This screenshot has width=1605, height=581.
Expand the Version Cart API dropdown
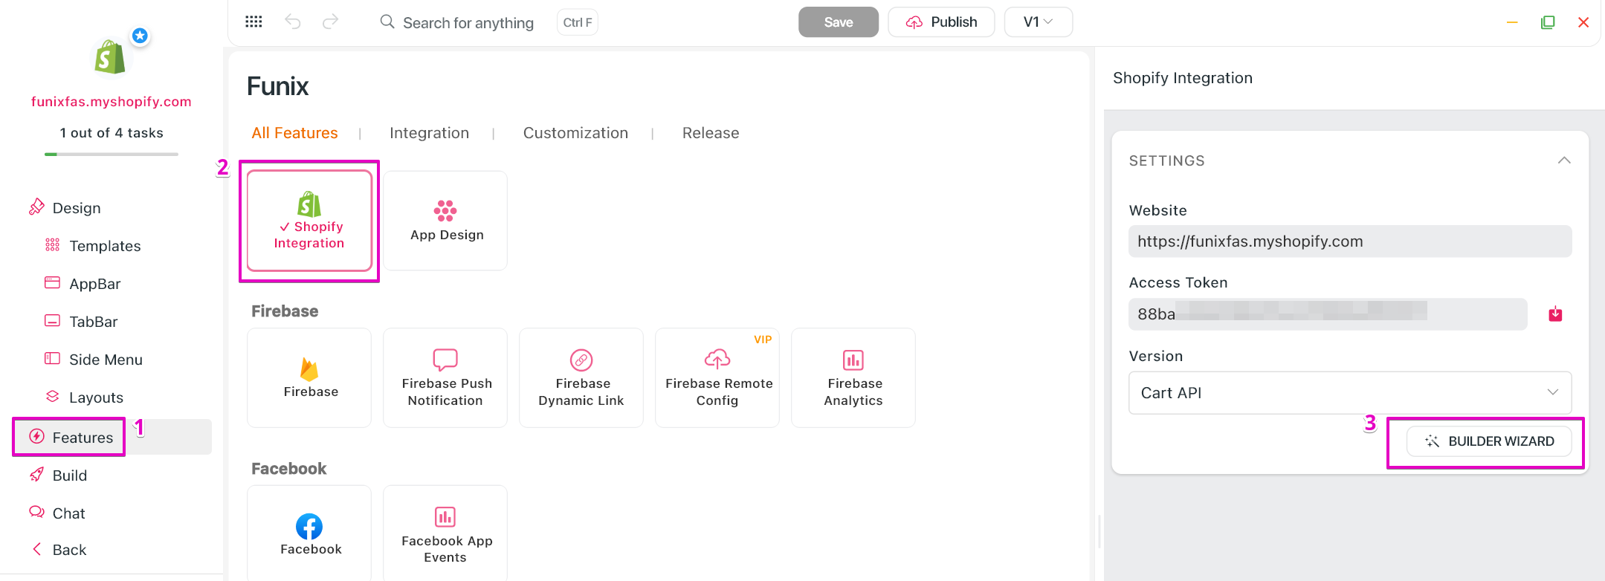point(1349,392)
